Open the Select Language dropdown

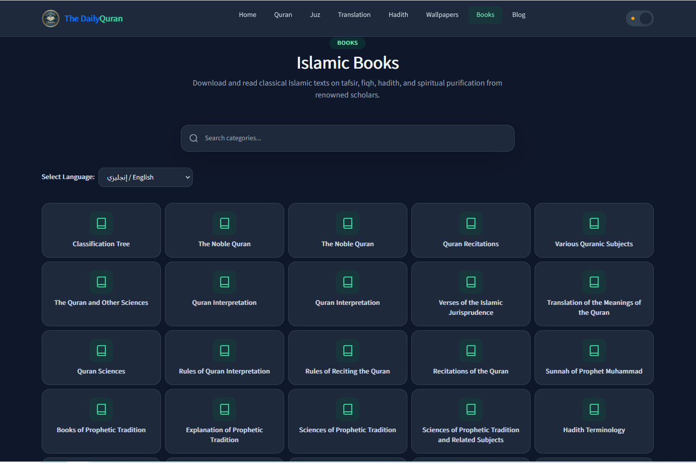[146, 178]
